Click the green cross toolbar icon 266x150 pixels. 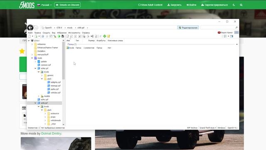click(104, 36)
